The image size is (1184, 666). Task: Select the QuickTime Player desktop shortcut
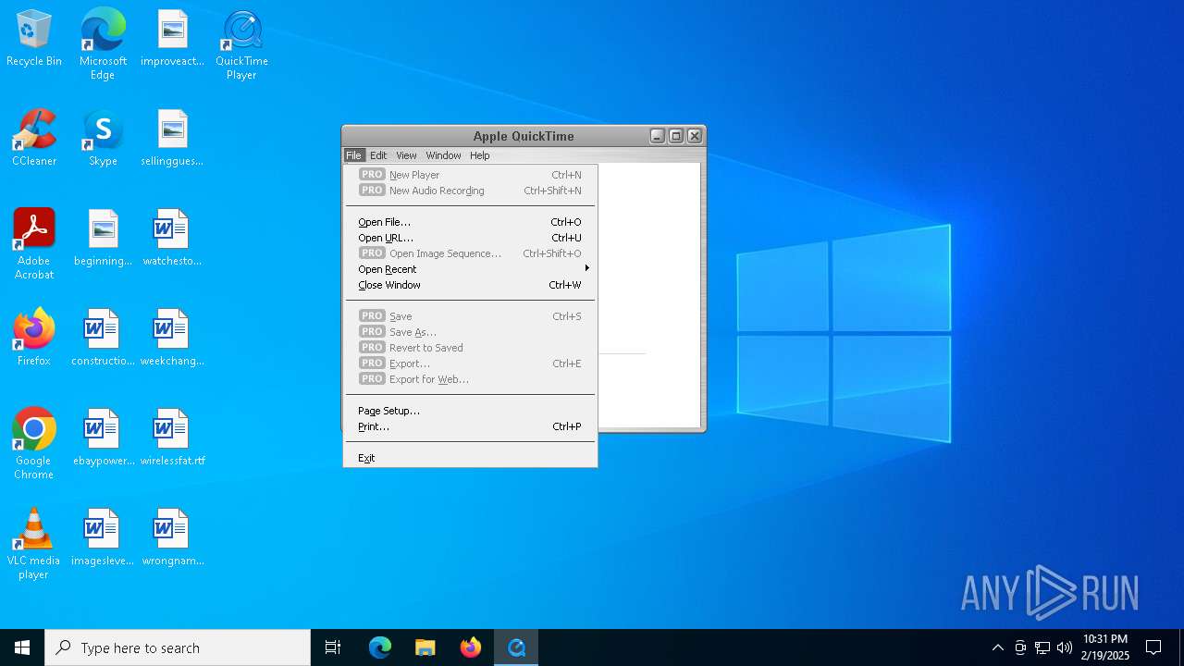[241, 44]
